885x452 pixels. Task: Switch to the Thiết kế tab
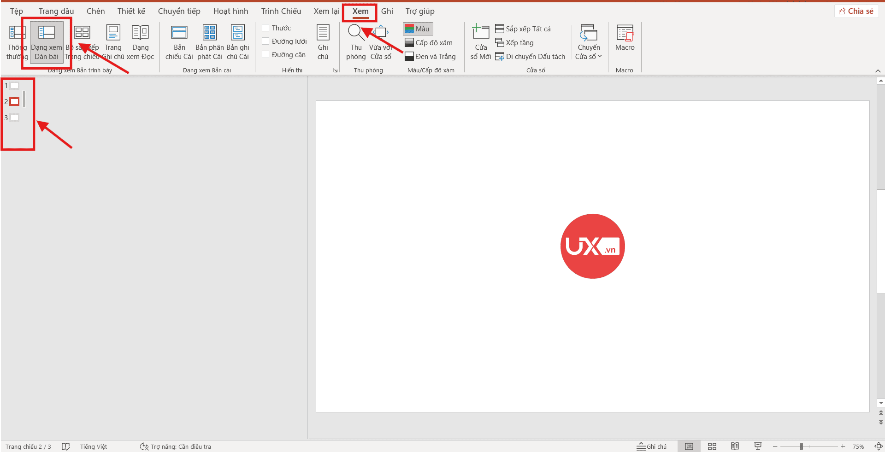130,11
